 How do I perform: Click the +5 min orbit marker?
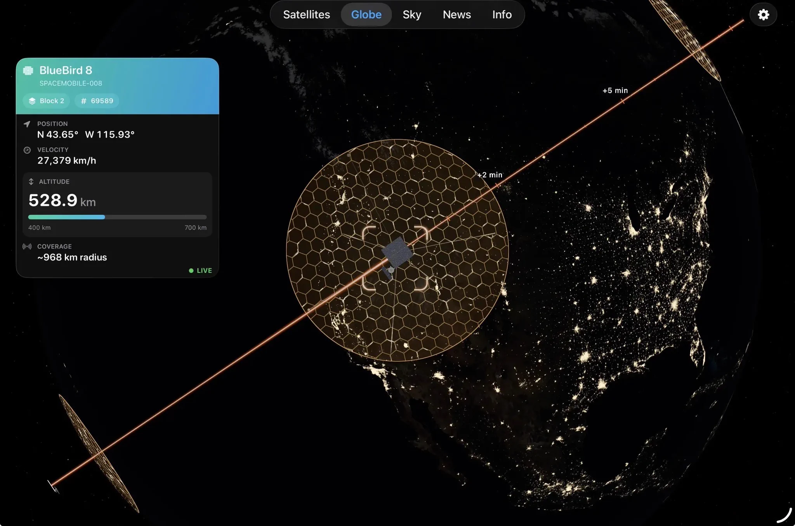tap(615, 90)
